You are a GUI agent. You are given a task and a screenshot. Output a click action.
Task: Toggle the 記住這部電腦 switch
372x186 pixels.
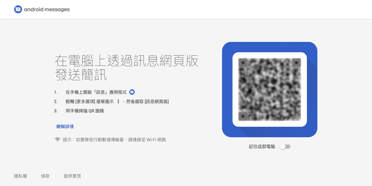(285, 147)
